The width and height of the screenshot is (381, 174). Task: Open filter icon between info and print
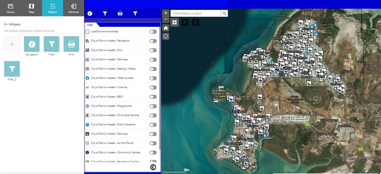pos(105,14)
